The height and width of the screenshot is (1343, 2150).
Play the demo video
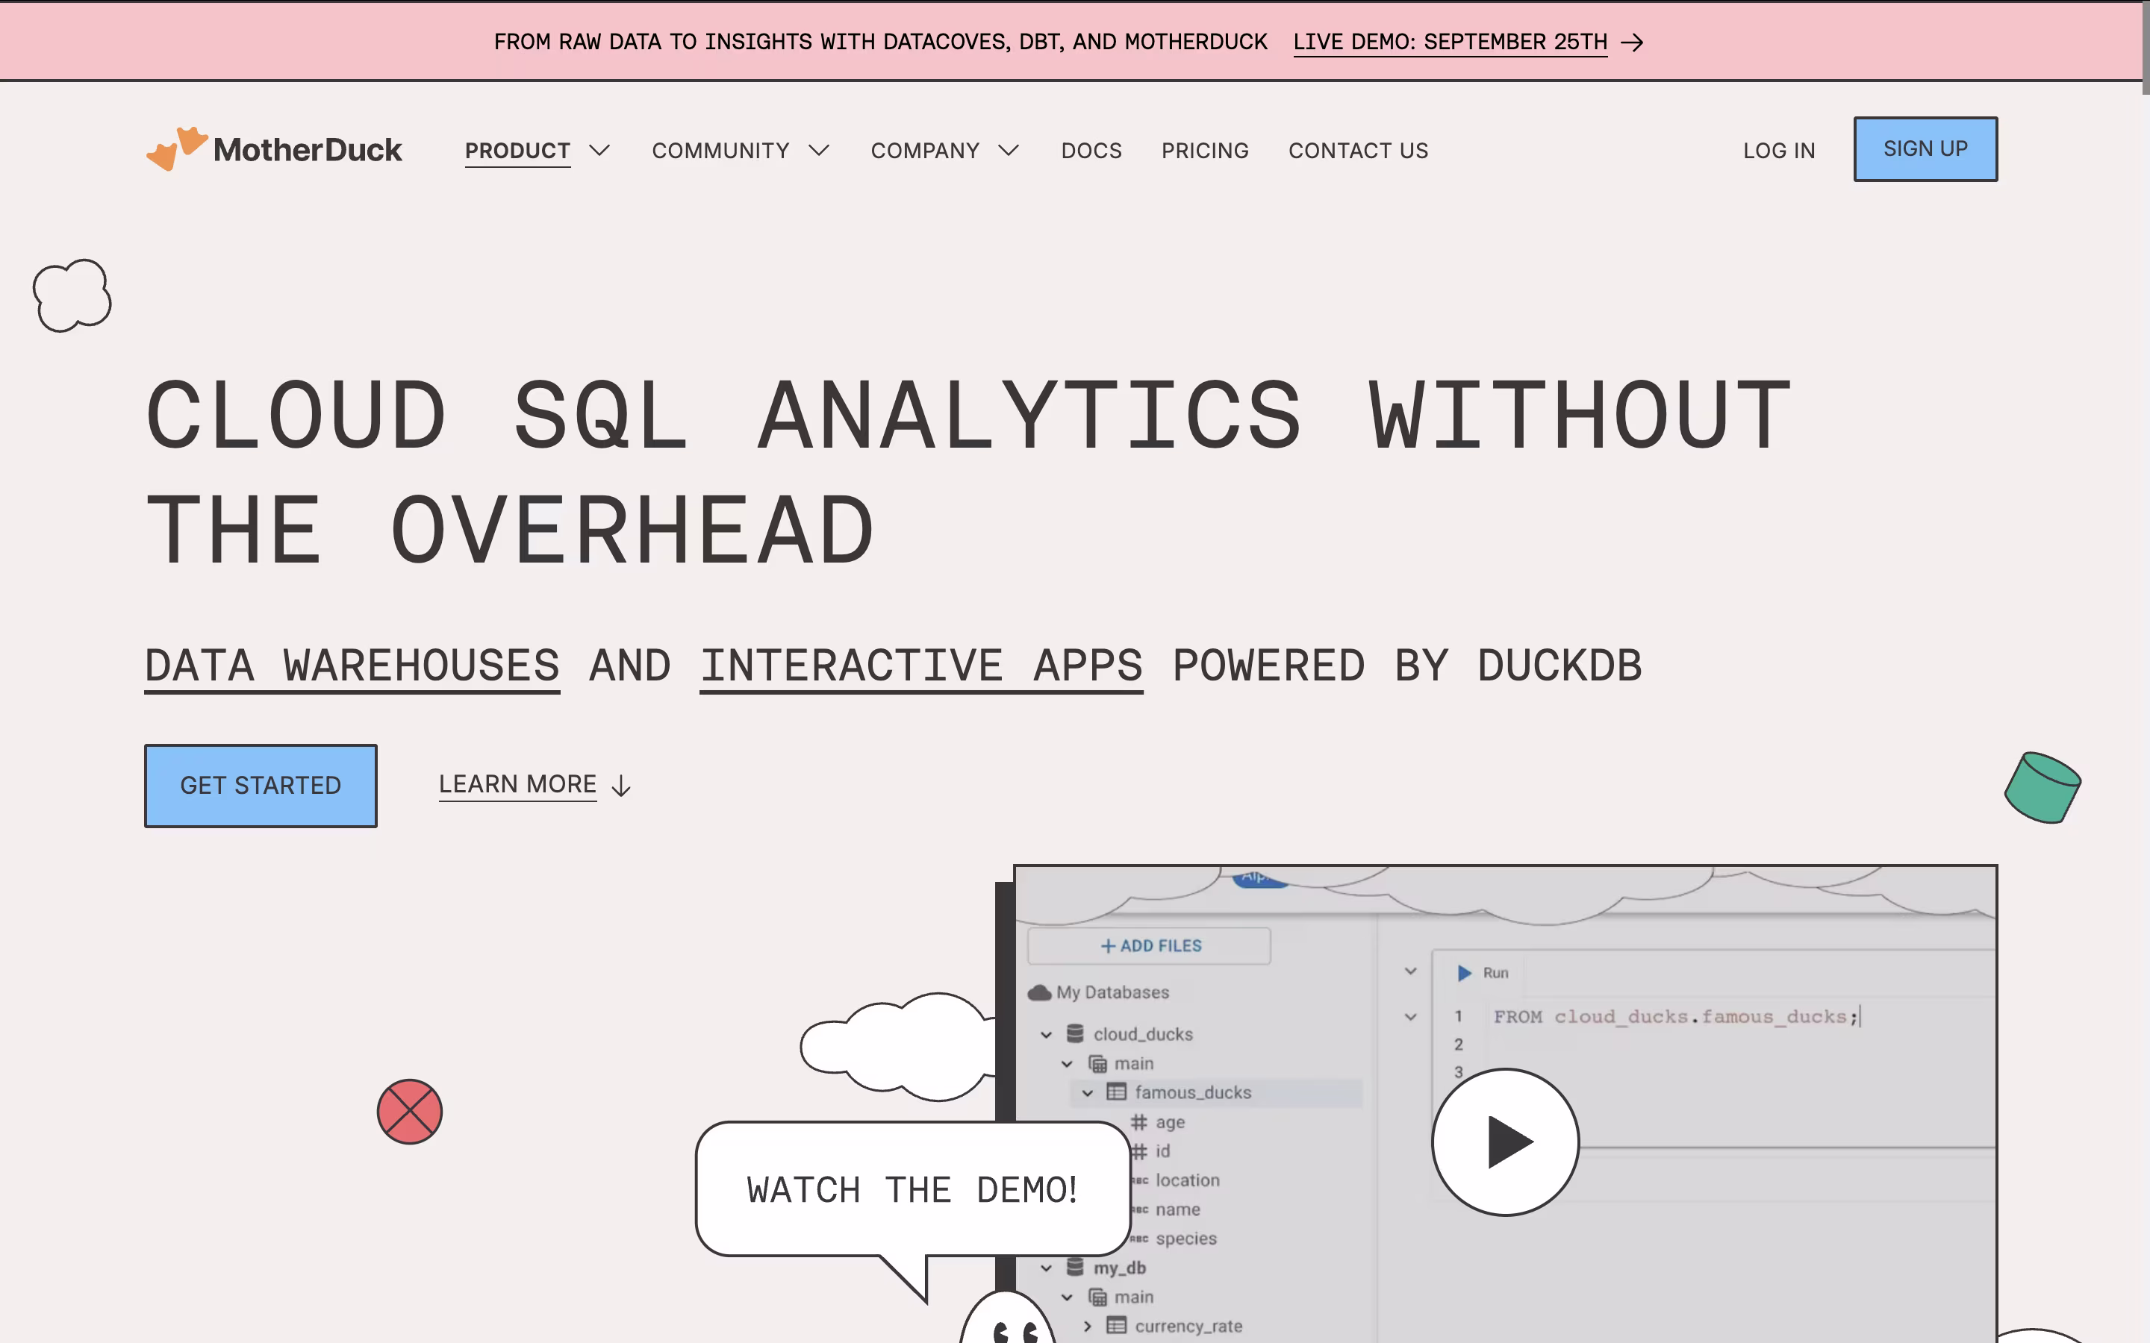(1505, 1142)
